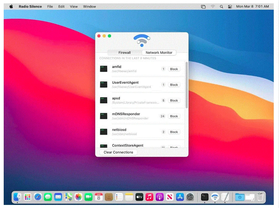Click the amfid process icon
This screenshot has height=208, width=279.
[104, 69]
